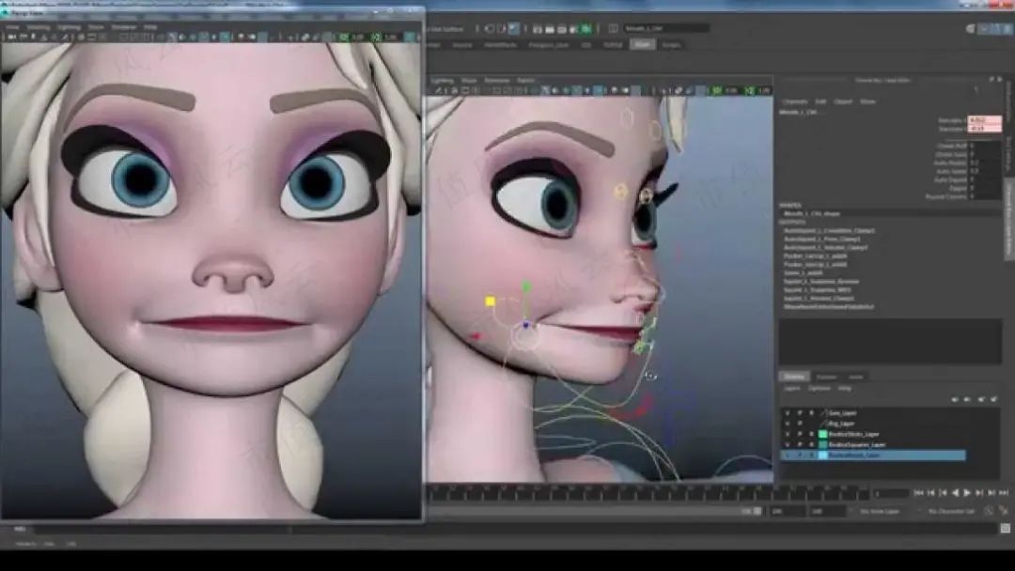This screenshot has height=571, width=1015.
Task: Click the time slider ruler
Action: click(648, 493)
